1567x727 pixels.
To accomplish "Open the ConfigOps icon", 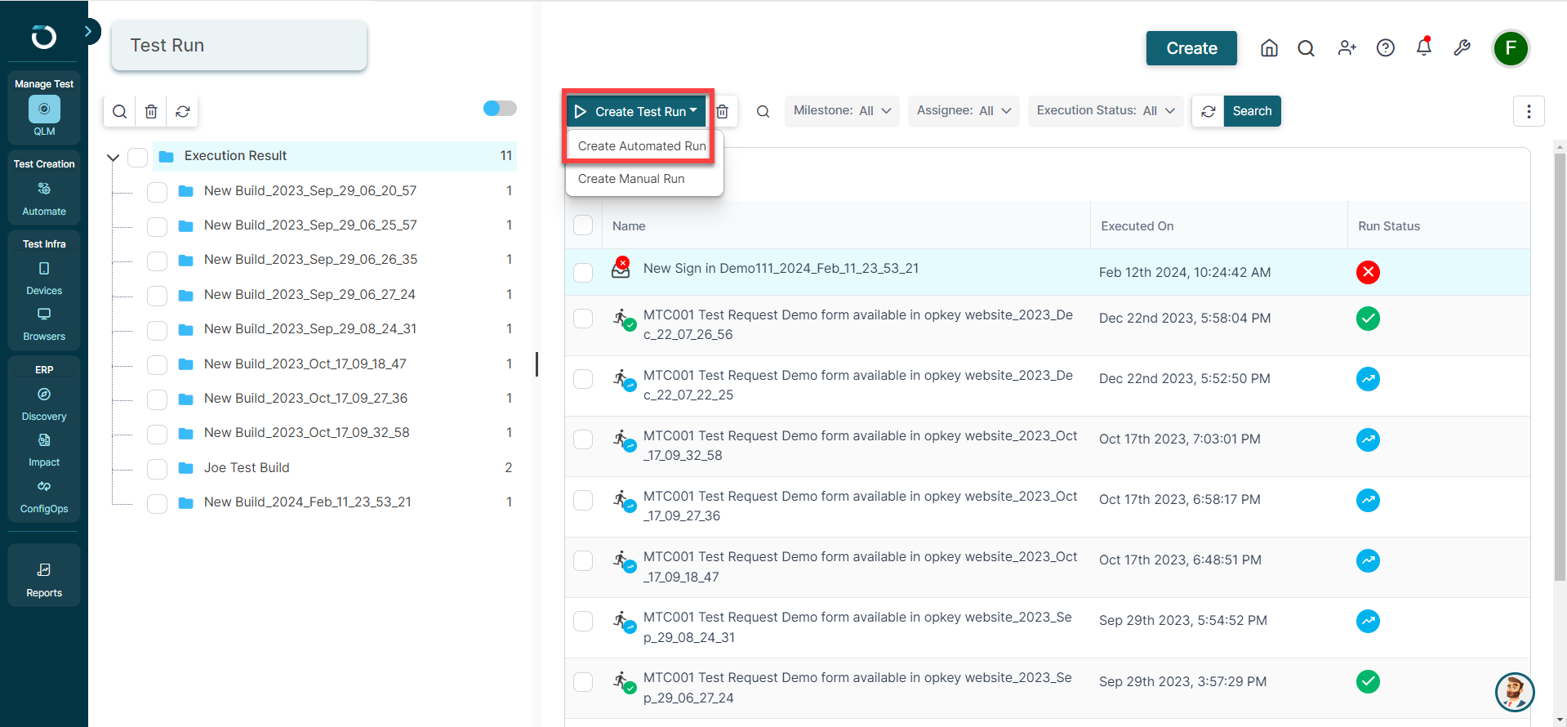I will click(x=44, y=486).
